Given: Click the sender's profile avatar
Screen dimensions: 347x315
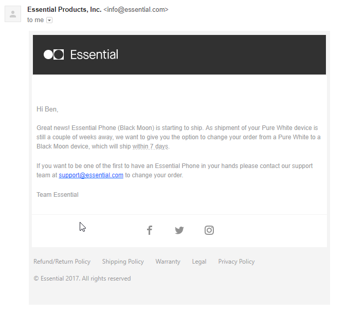Looking at the screenshot, I should click(12, 14).
